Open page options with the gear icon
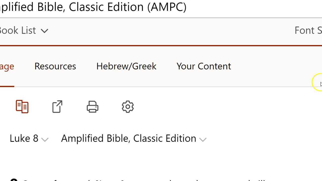The width and height of the screenshot is (322, 181). pyautogui.click(x=128, y=107)
